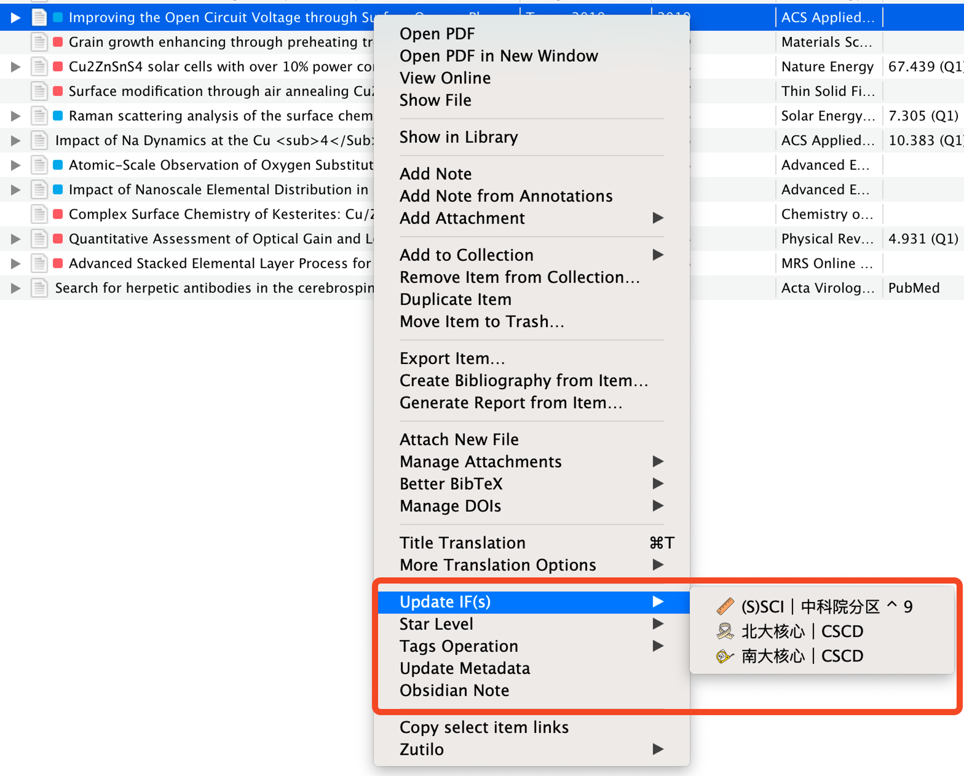
Task: Expand the Atomic-Scale Observation item row
Action: (x=15, y=165)
